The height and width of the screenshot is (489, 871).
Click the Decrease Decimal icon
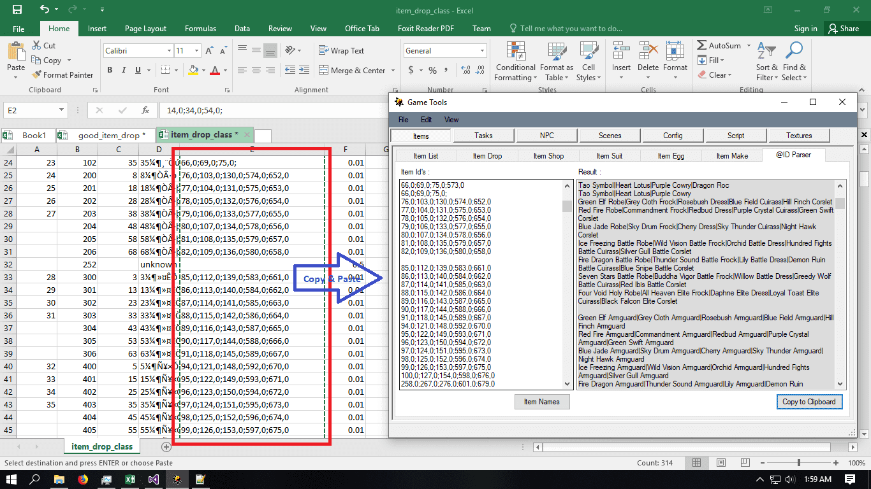click(479, 71)
